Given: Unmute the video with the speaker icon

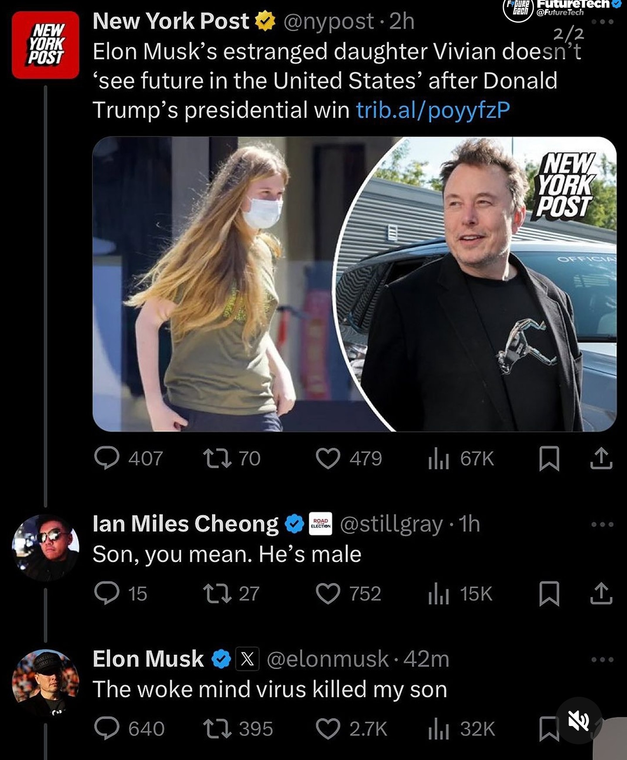Looking at the screenshot, I should pos(579,720).
